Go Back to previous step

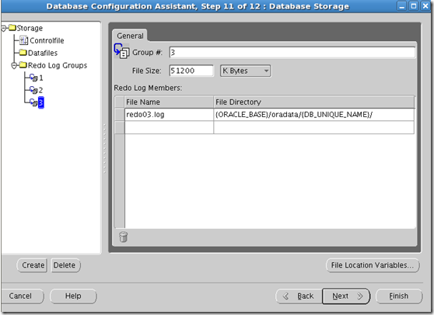coord(299,296)
